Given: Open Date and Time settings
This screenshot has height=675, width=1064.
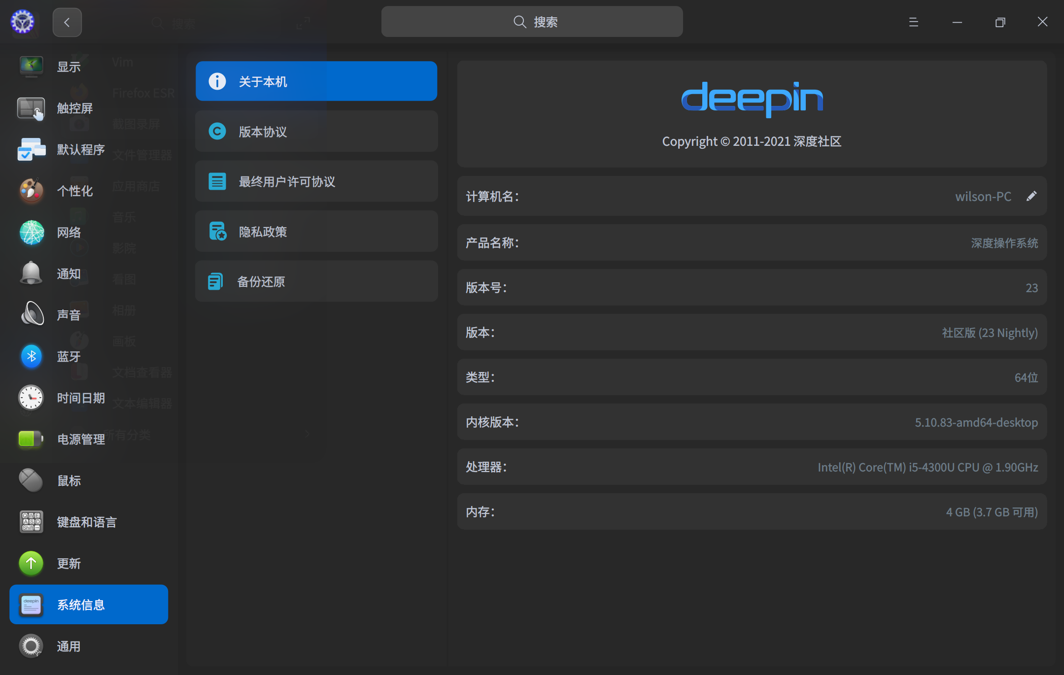Looking at the screenshot, I should (81, 398).
